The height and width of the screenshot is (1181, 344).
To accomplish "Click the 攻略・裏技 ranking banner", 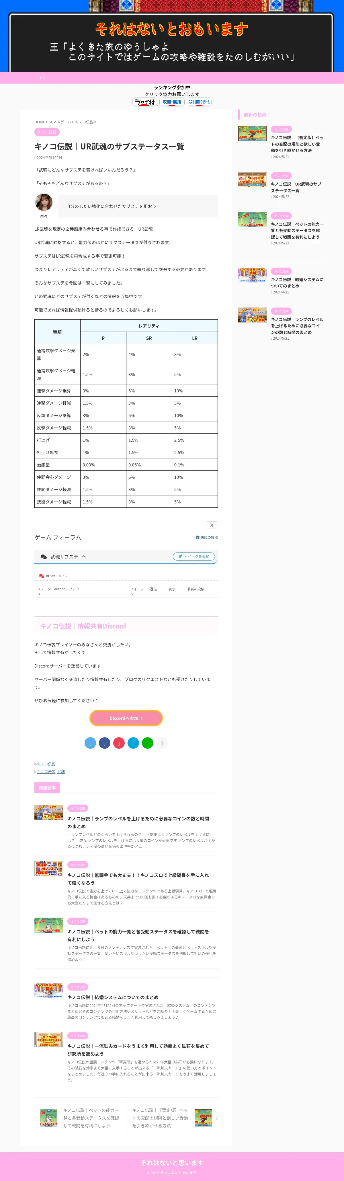I will point(172,102).
